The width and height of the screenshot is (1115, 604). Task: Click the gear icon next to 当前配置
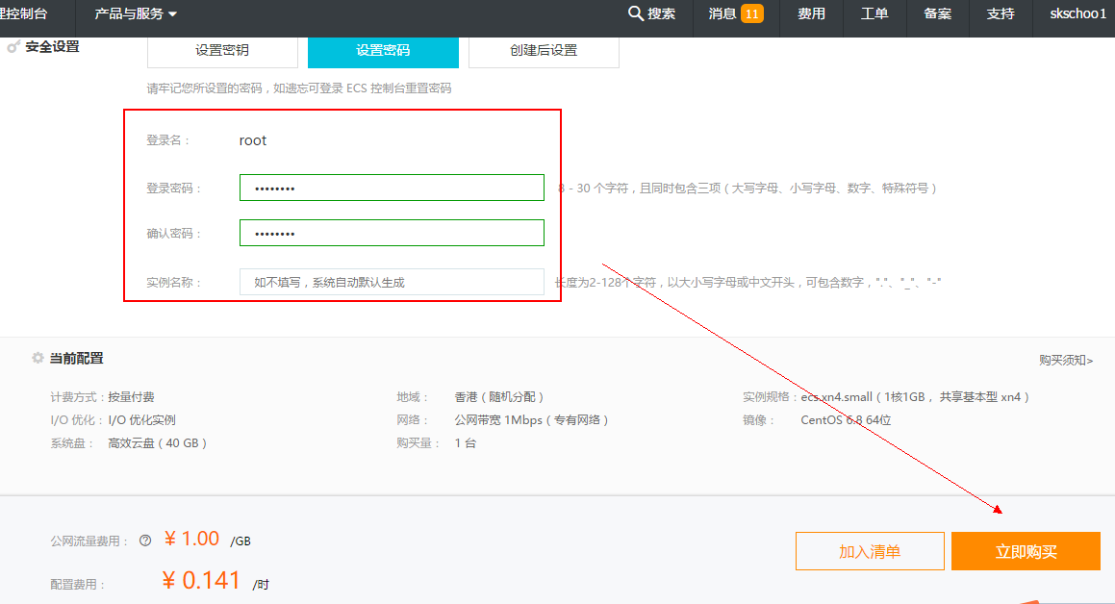(38, 358)
